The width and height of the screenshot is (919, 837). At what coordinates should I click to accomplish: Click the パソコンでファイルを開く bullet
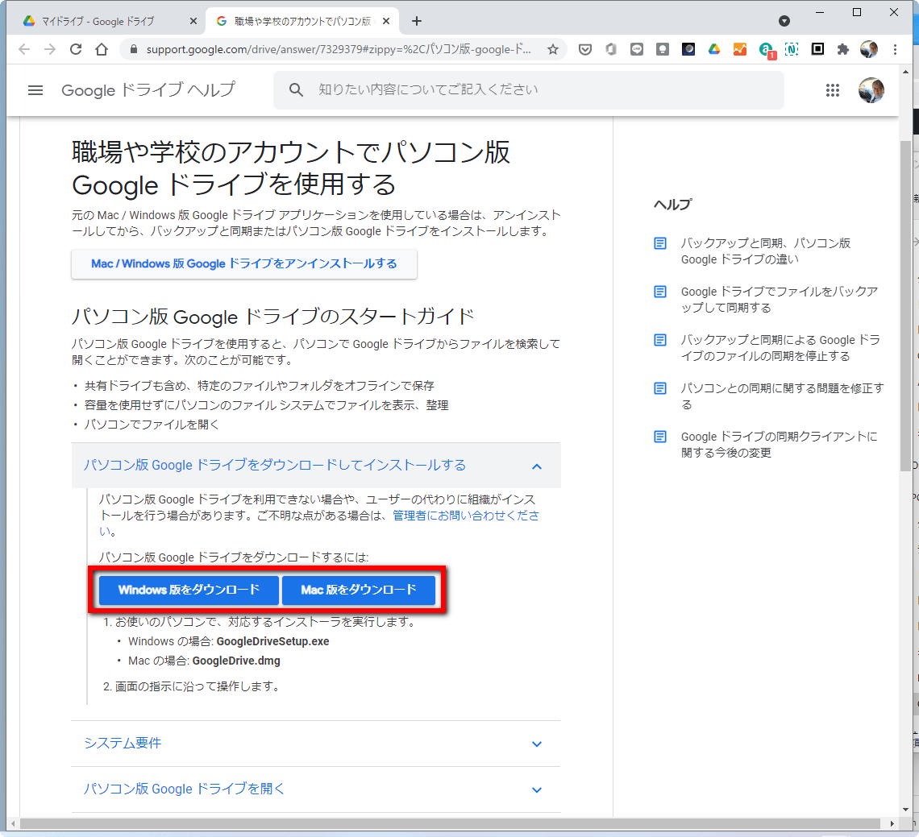coord(152,424)
